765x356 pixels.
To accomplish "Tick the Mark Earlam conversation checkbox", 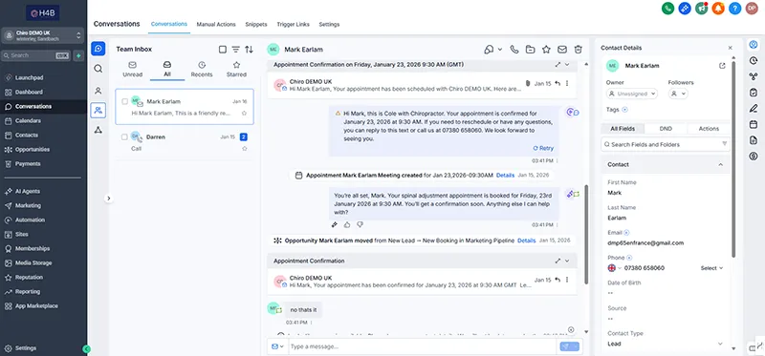I will tap(125, 102).
